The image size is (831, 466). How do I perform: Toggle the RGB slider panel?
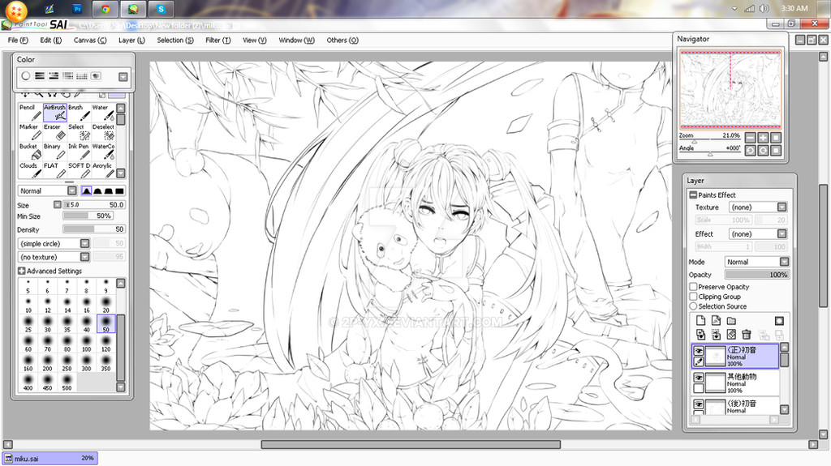(40, 76)
